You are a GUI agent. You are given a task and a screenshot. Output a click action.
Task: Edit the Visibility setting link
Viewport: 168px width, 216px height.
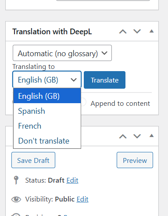coord(82,199)
